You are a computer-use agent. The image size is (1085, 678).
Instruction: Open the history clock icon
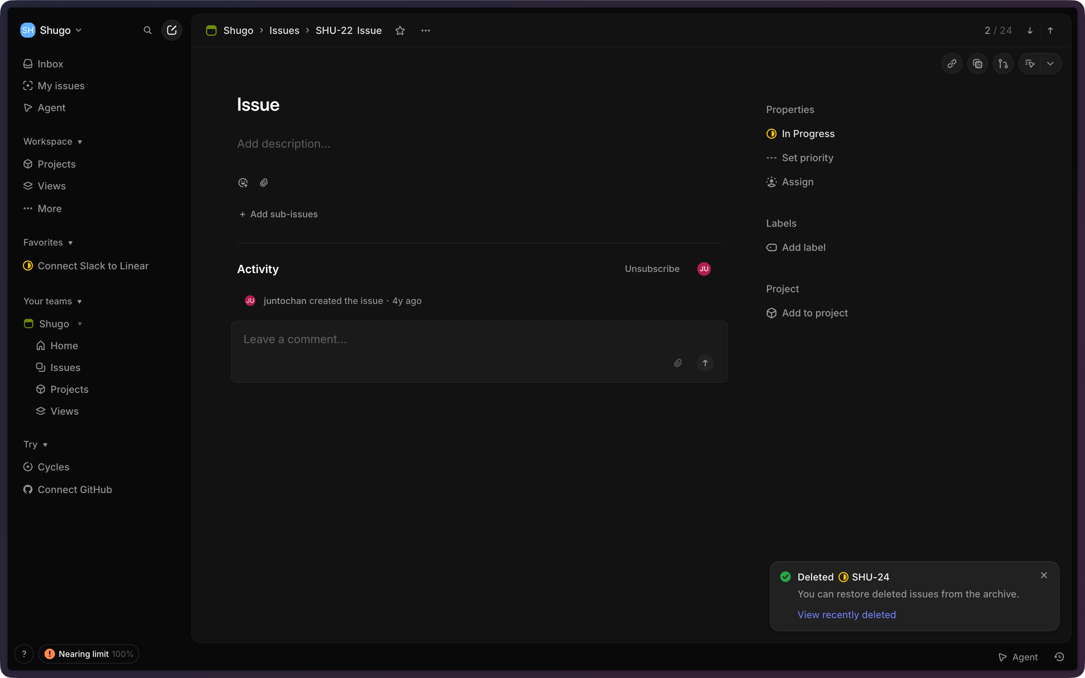pos(1059,657)
